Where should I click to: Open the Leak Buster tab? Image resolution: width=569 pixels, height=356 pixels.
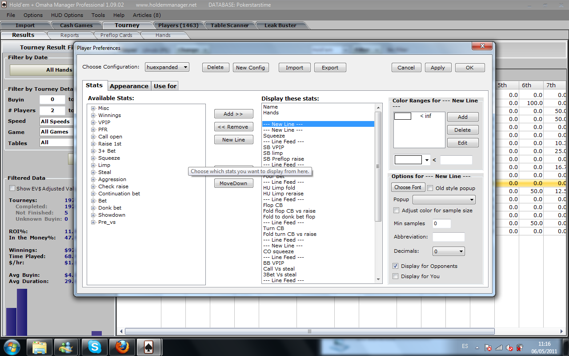click(280, 25)
